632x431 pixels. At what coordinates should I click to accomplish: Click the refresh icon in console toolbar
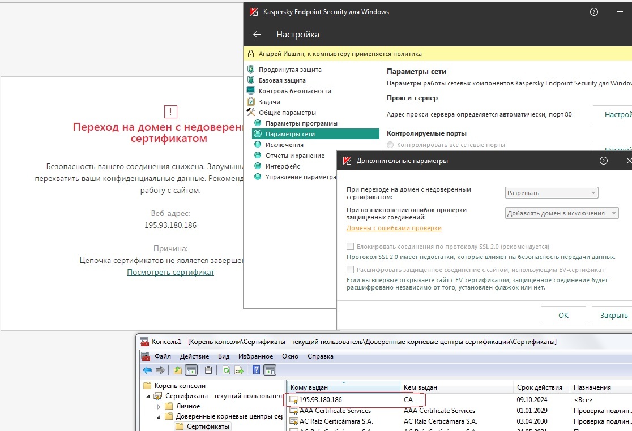tap(226, 370)
